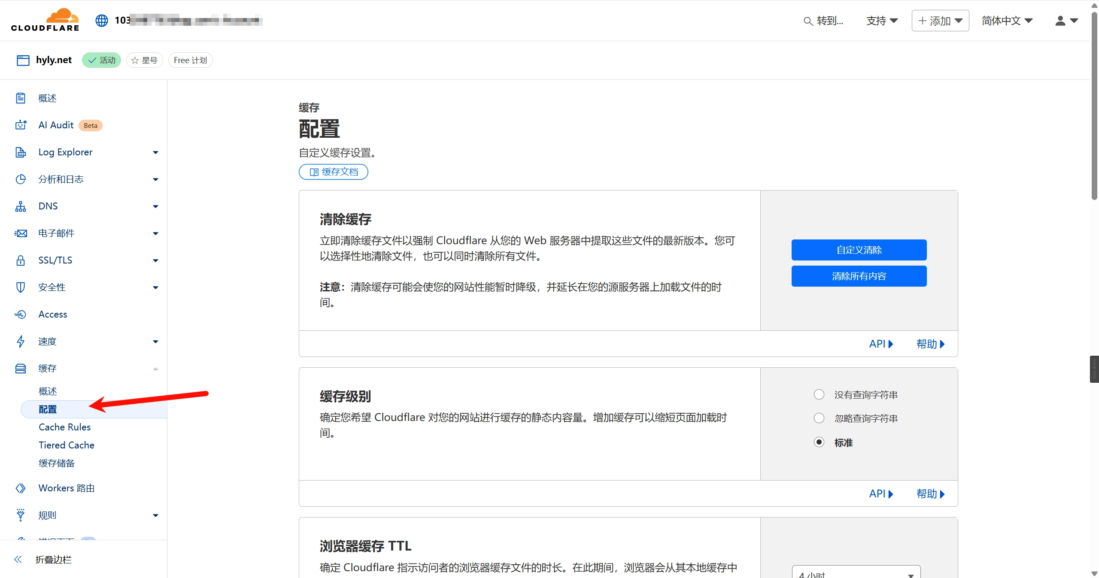The image size is (1099, 578).
Task: Click the 分析和日志 pie chart icon
Action: tap(21, 179)
